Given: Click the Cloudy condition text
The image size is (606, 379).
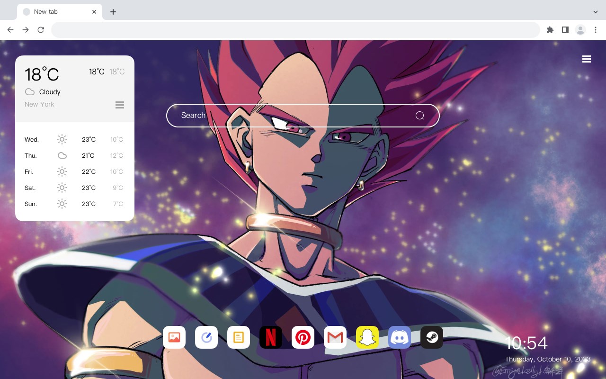Looking at the screenshot, I should pos(50,92).
